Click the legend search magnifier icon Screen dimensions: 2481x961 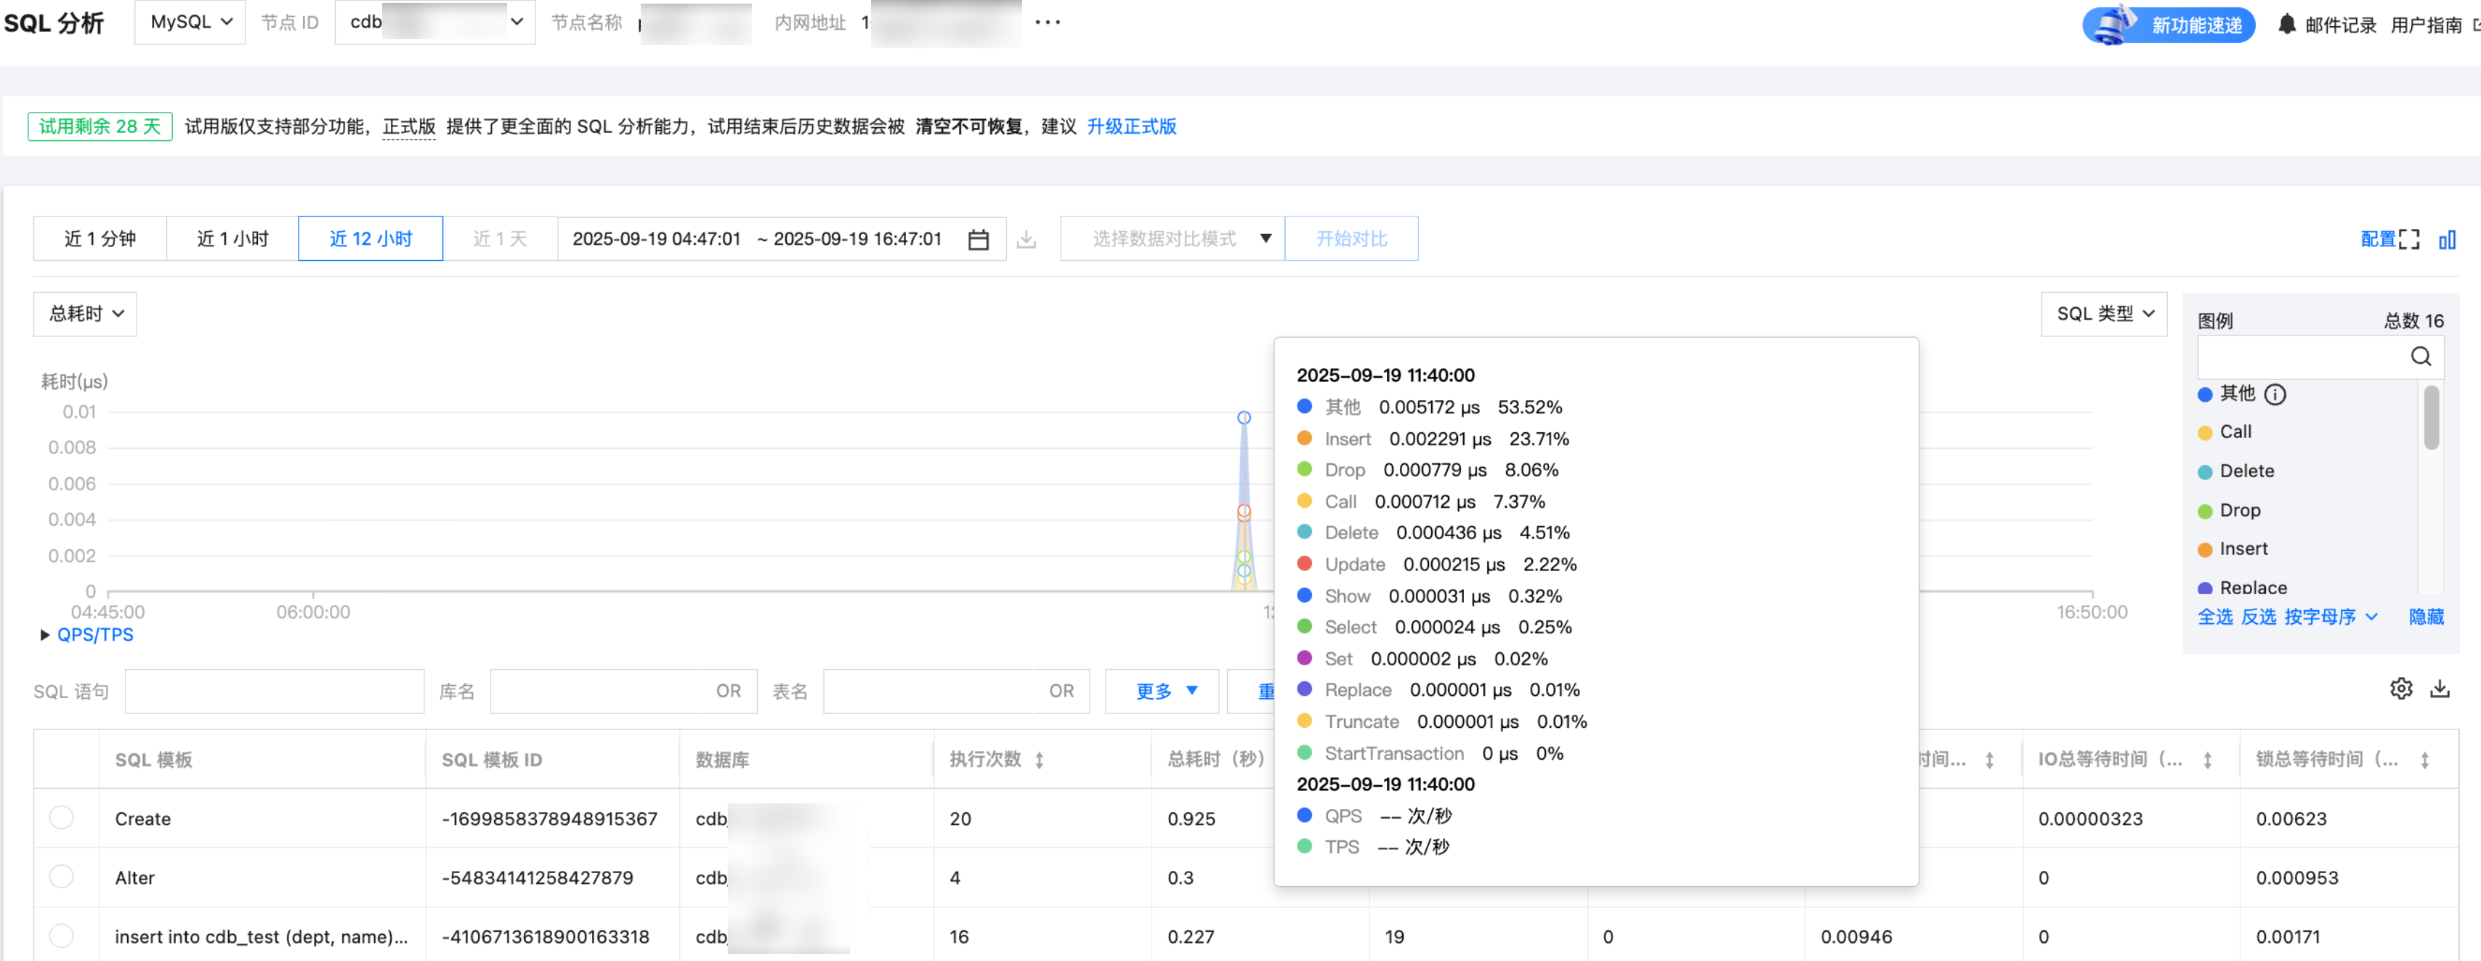coord(2420,357)
